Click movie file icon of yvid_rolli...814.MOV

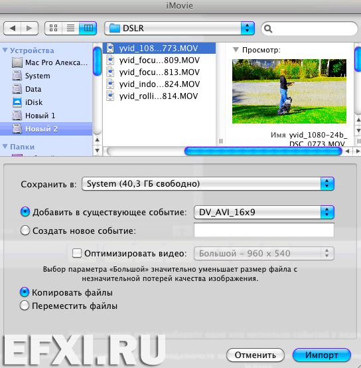[110, 96]
